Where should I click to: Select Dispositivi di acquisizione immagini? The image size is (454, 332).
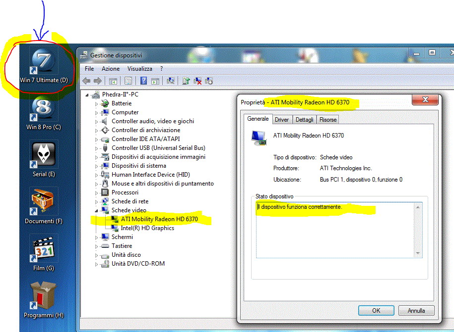coord(158,157)
